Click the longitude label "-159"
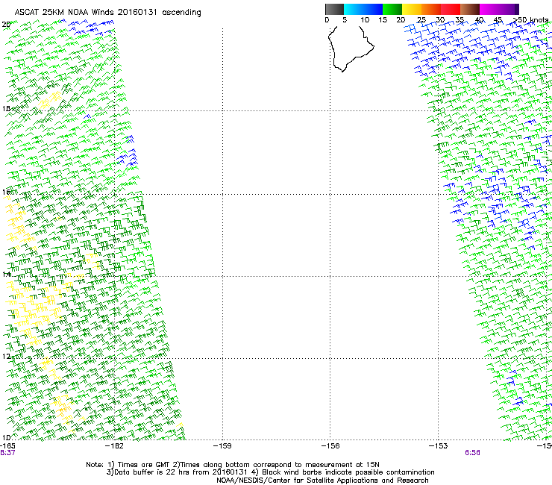This screenshot has height=485, width=552. point(222,446)
